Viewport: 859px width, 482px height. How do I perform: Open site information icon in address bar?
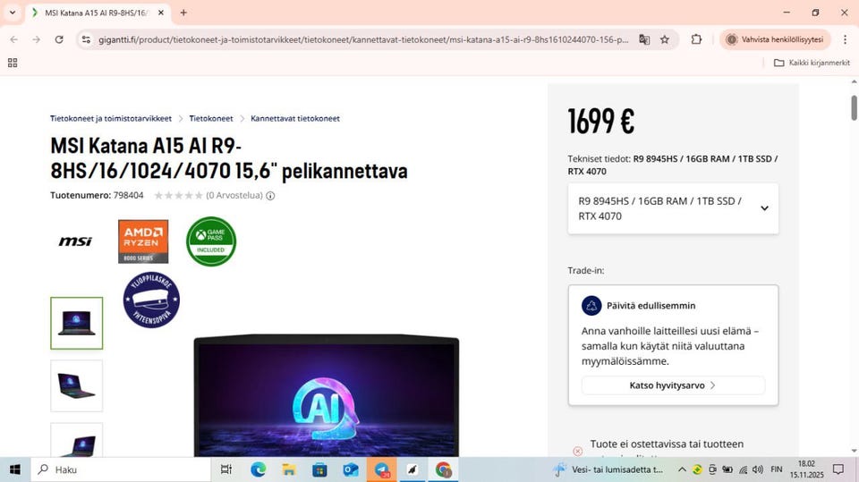tap(86, 39)
